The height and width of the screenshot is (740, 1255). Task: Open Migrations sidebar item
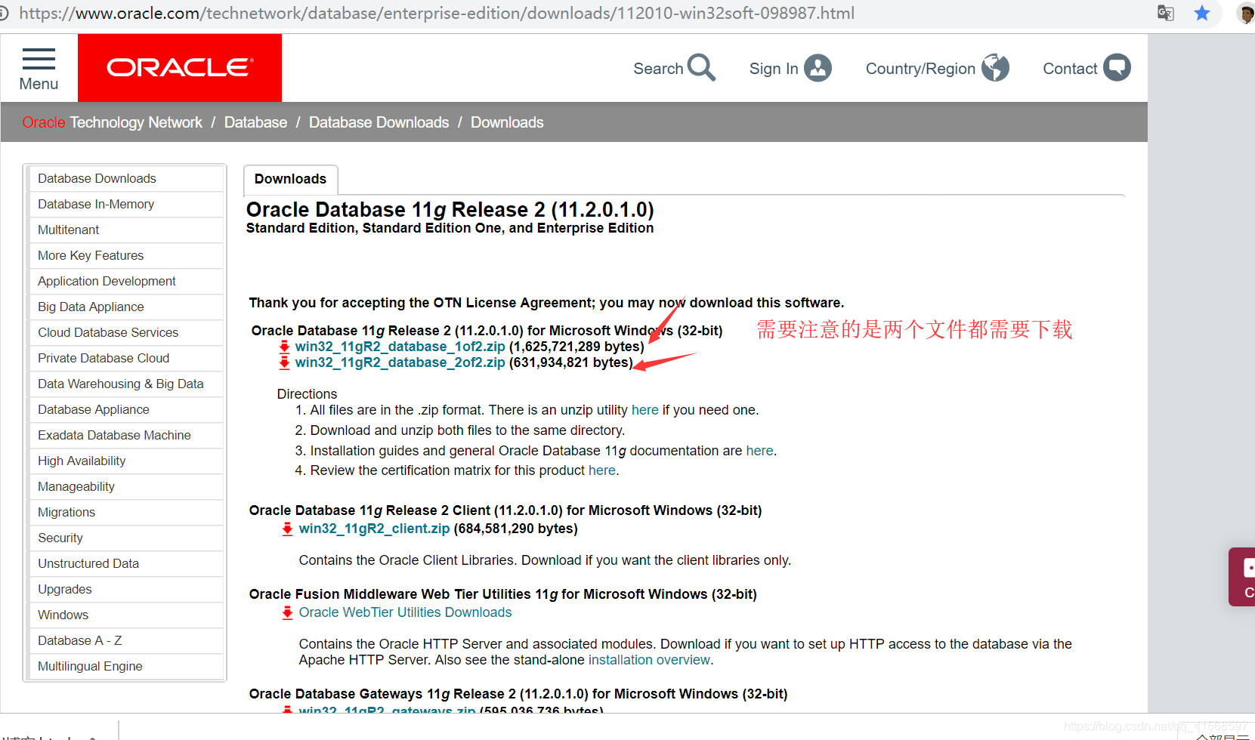point(126,513)
